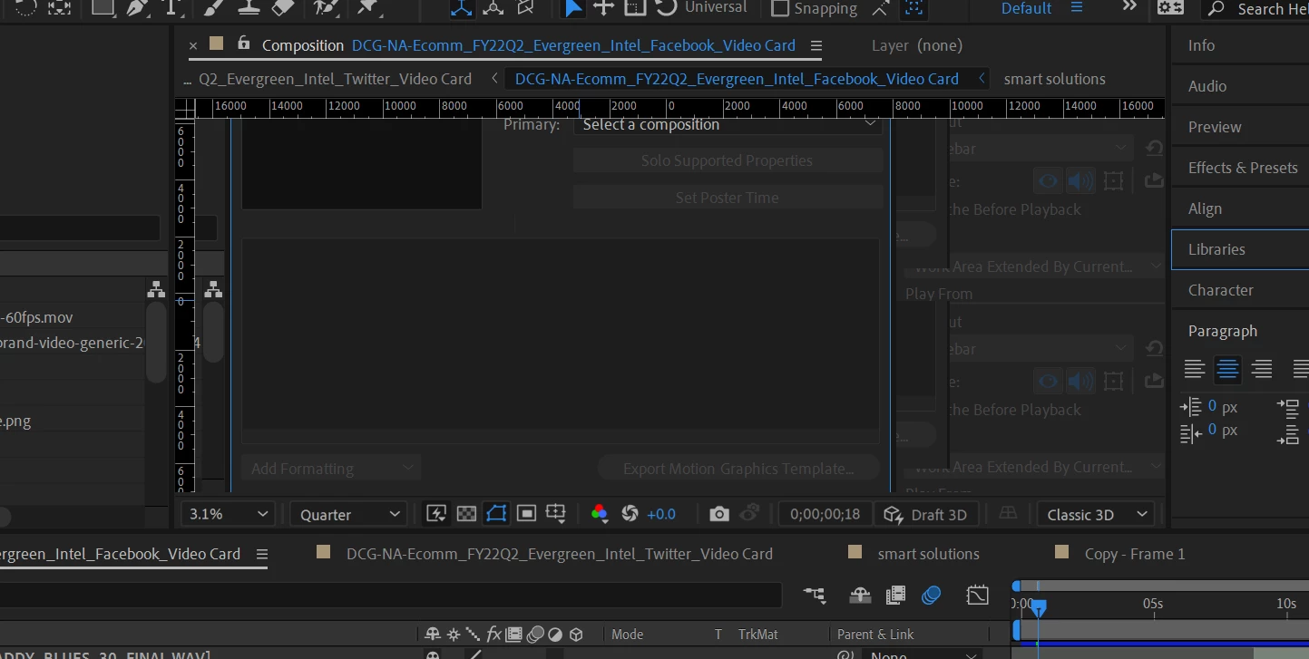Click the fx column header icon
This screenshot has height=659, width=1309.
pos(494,635)
